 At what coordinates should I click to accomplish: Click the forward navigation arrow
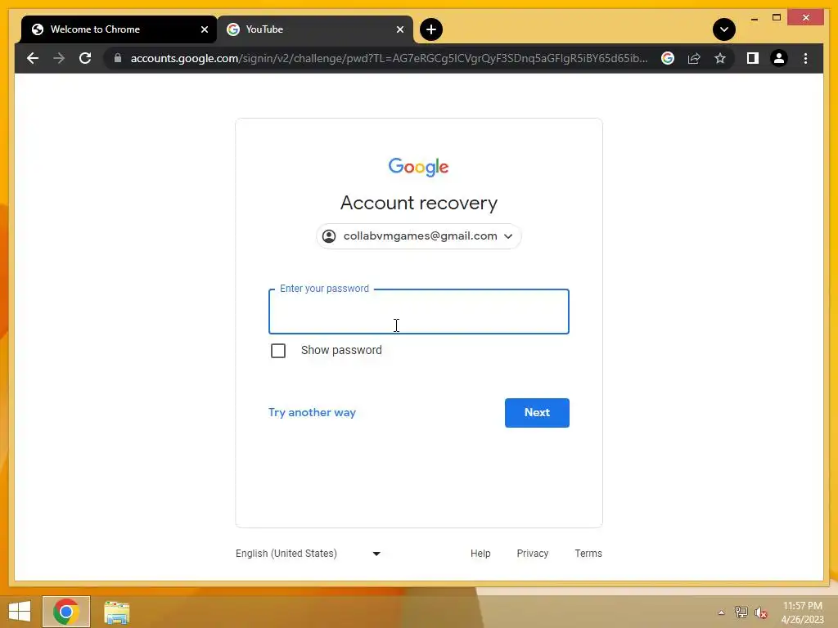[59, 58]
